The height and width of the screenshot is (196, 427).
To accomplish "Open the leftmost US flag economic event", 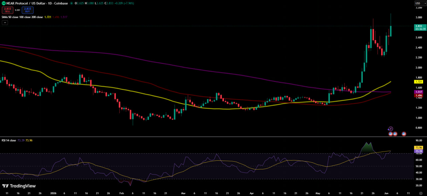I will point(391,134).
